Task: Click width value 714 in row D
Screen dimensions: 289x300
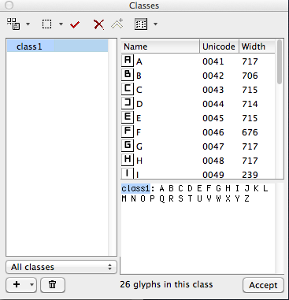Action: tap(250, 104)
